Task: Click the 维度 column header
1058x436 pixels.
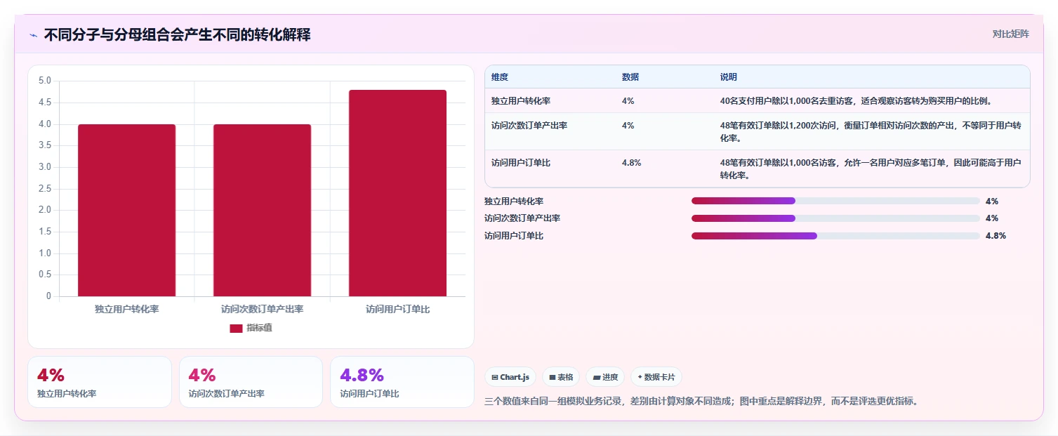Action: pos(500,77)
